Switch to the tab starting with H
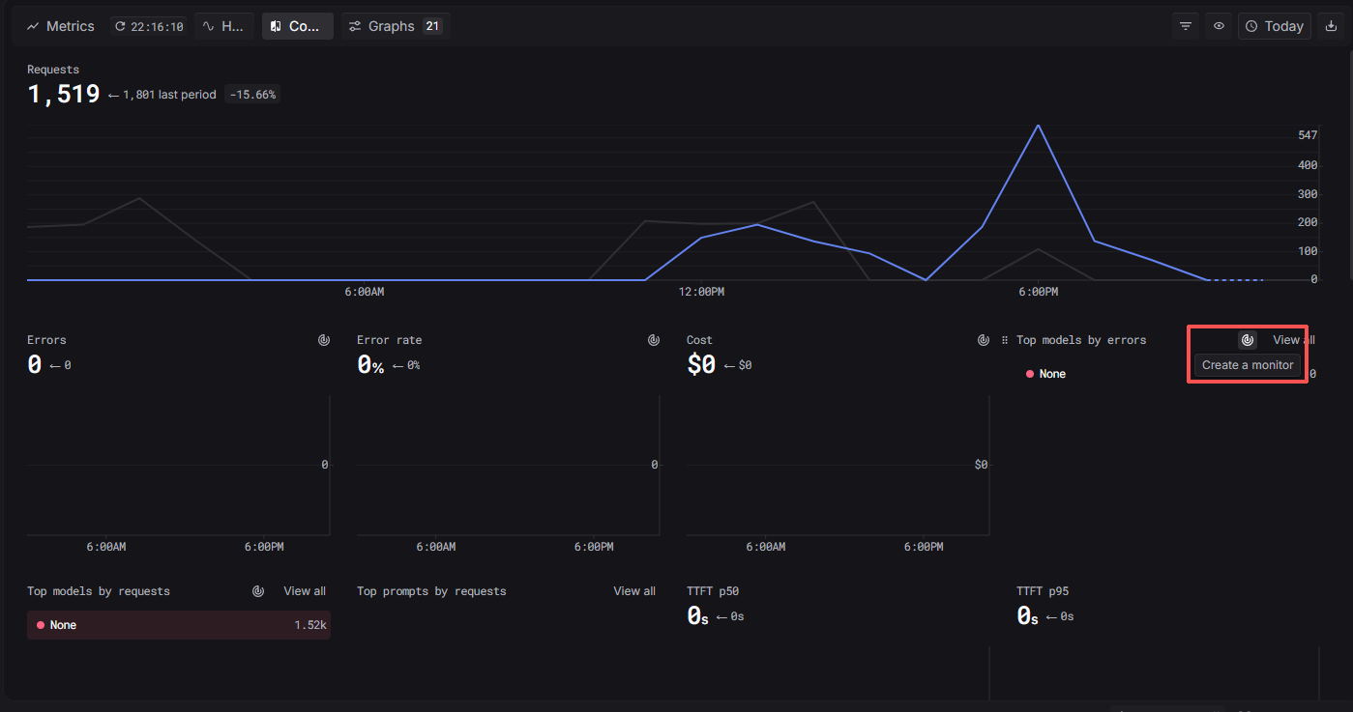 (x=224, y=26)
